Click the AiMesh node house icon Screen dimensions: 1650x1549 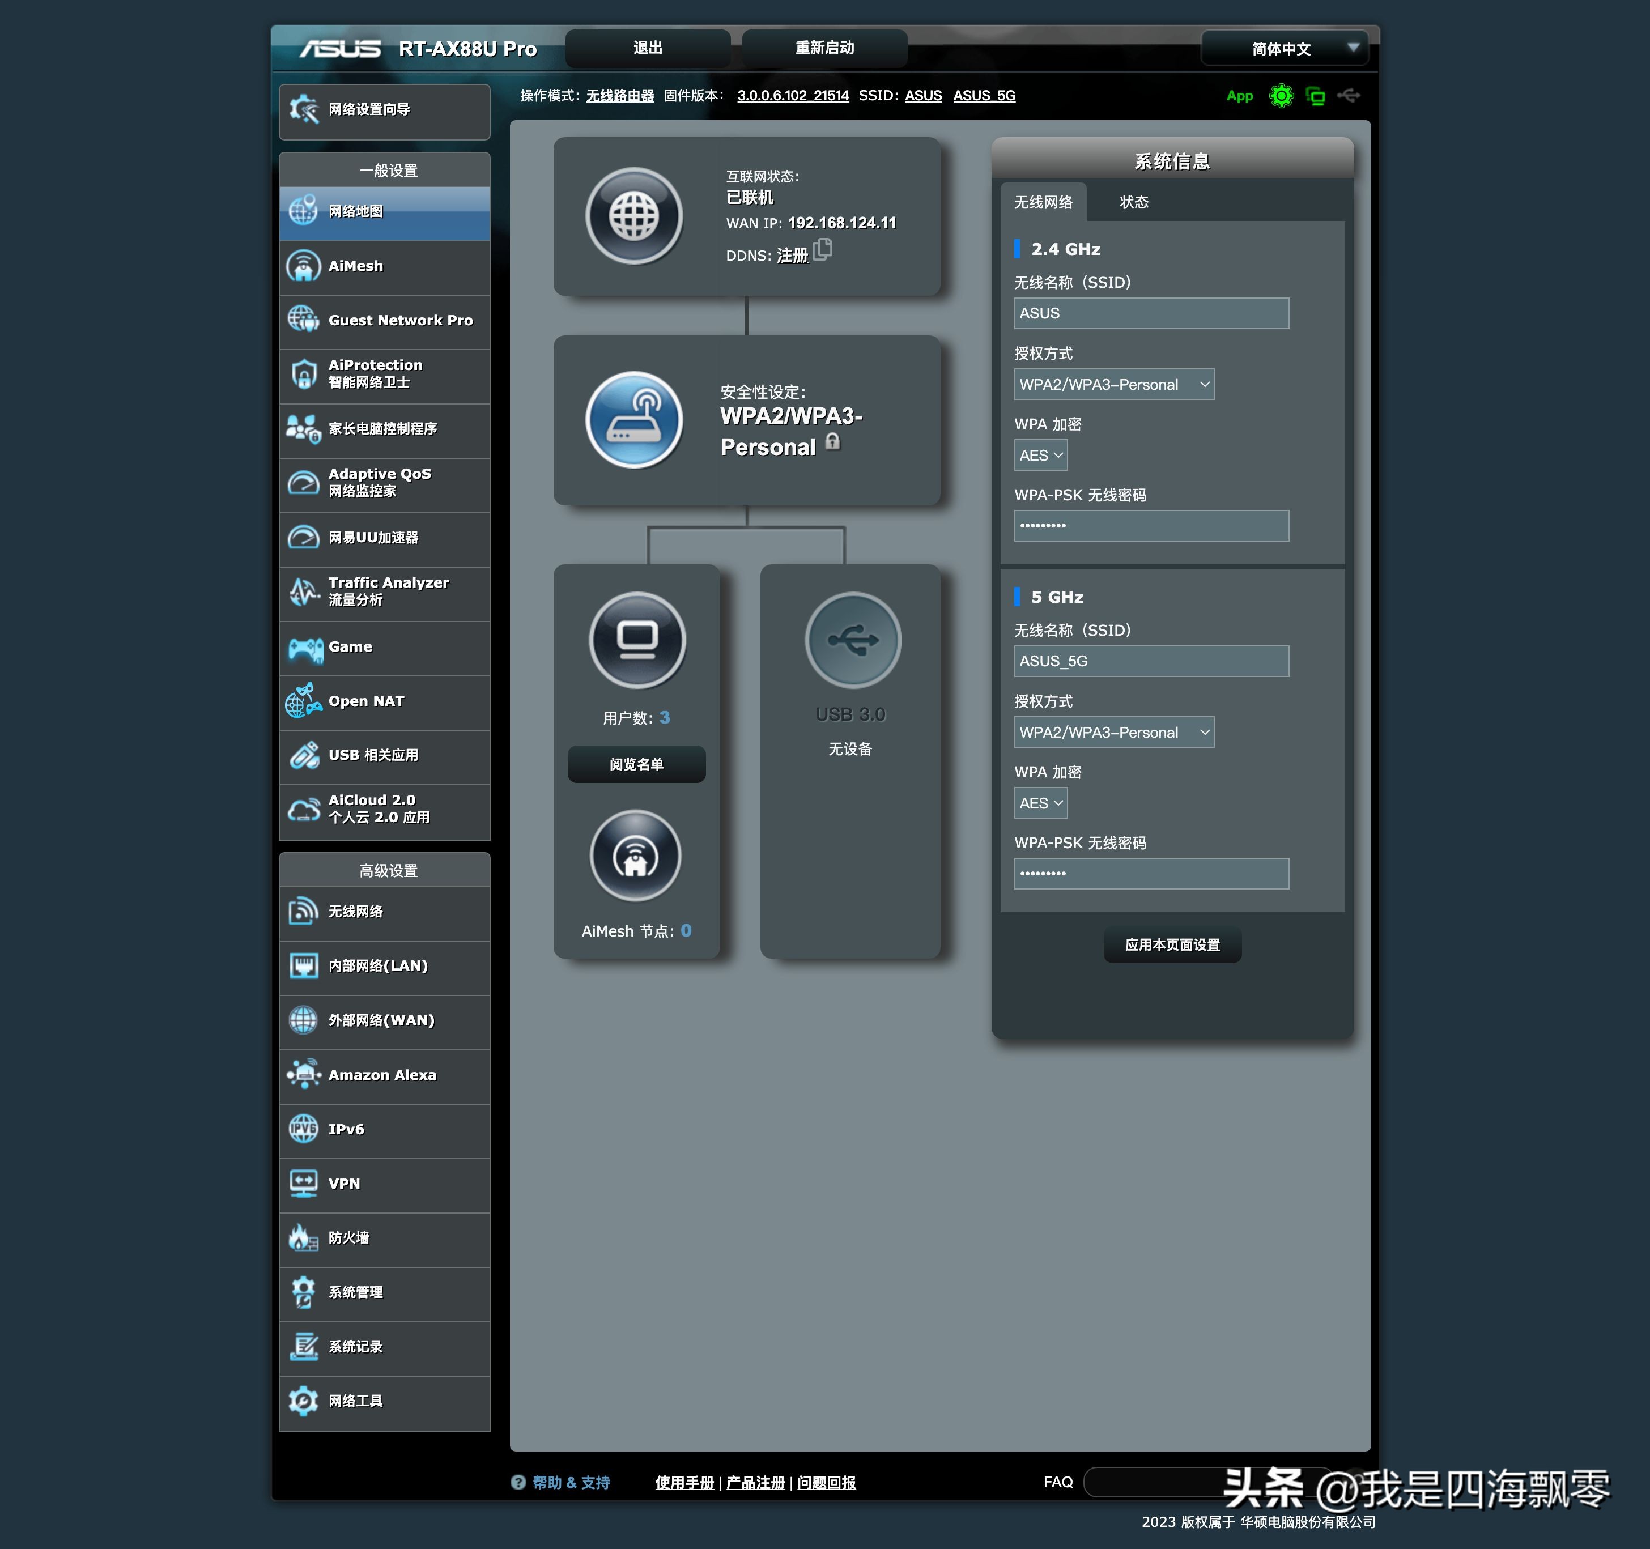[636, 856]
